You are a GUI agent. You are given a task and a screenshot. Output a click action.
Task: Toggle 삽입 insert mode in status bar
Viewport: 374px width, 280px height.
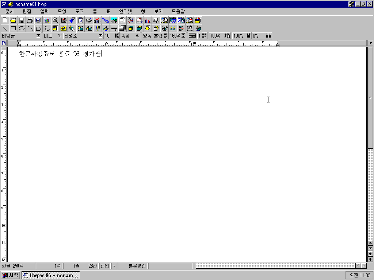pyautogui.click(x=105, y=266)
